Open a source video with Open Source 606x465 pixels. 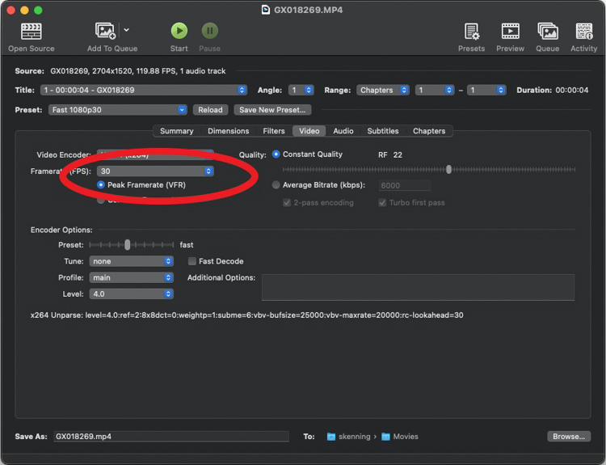[x=32, y=37]
